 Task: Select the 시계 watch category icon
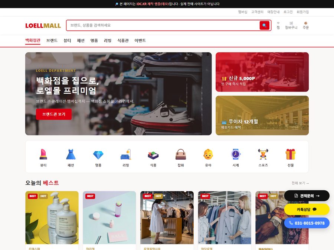(236, 154)
